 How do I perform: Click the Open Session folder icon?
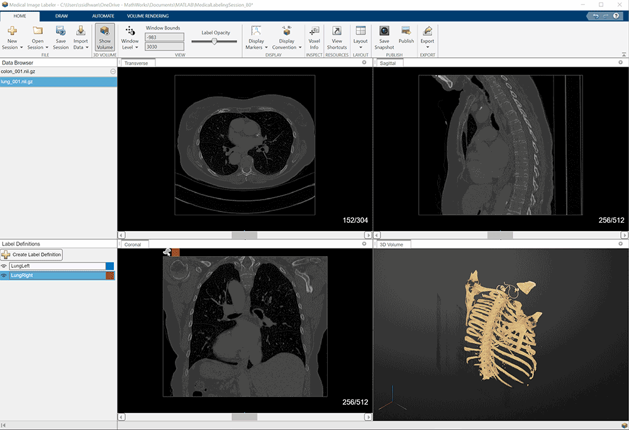pos(37,31)
